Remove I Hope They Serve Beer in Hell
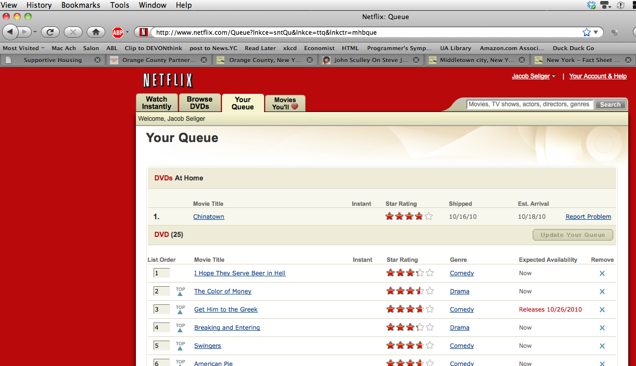 pos(602,274)
